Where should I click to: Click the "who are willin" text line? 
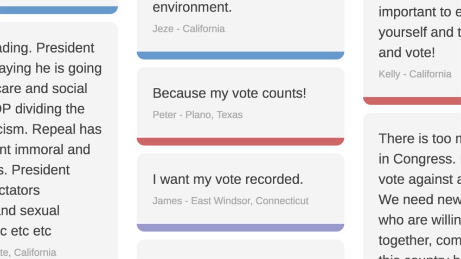pos(420,220)
